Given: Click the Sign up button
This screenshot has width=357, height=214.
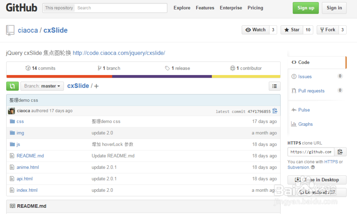Looking at the screenshot, I should point(306,8).
